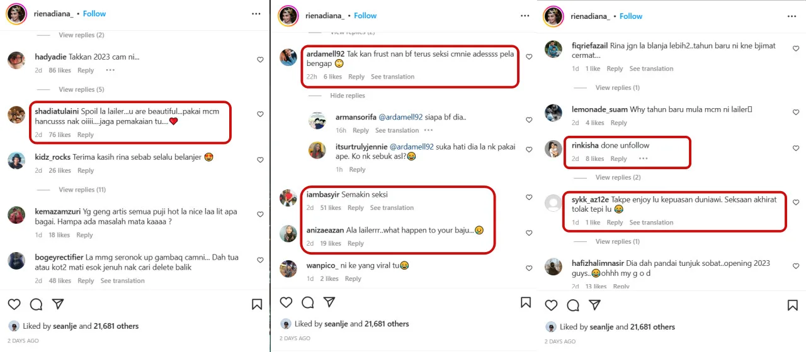Collapse thread with 'Hide replies'
This screenshot has height=352, width=806.
click(348, 96)
